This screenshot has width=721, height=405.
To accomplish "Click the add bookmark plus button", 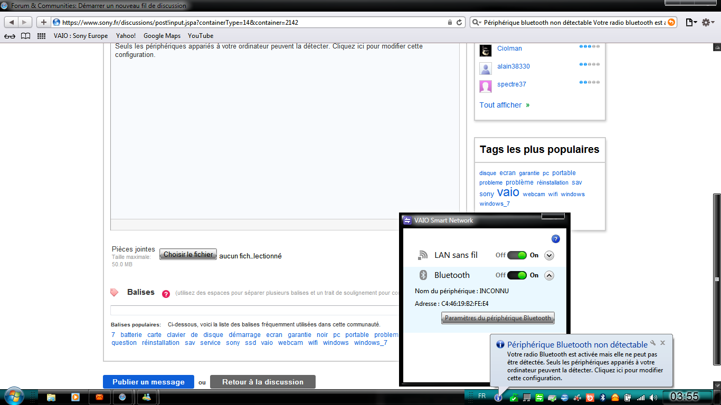I will click(x=44, y=22).
